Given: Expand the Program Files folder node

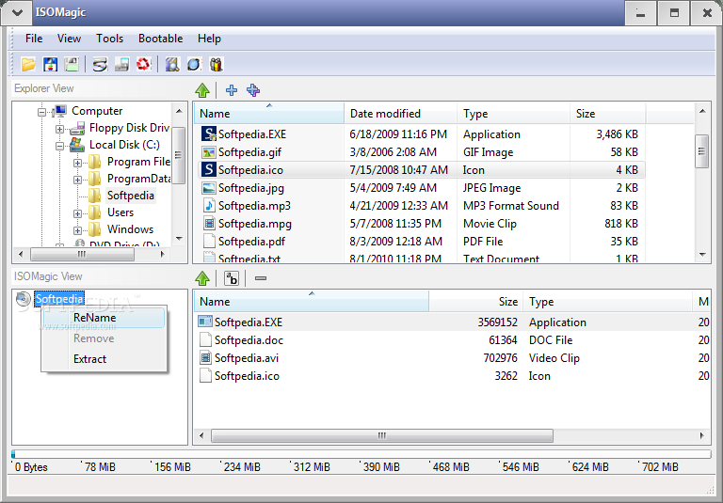Looking at the screenshot, I should (77, 163).
